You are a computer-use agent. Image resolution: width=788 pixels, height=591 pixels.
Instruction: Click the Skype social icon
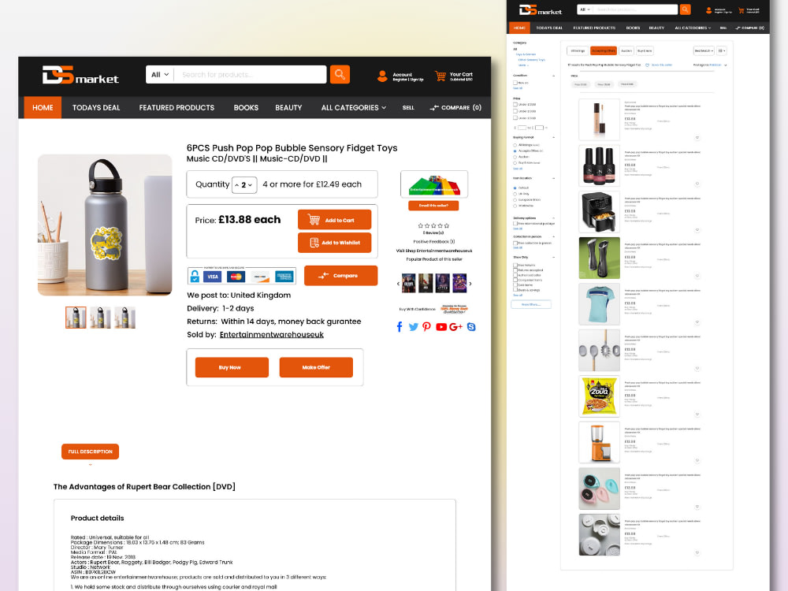point(471,327)
